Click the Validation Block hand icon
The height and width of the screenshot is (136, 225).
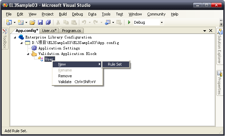(34, 54)
